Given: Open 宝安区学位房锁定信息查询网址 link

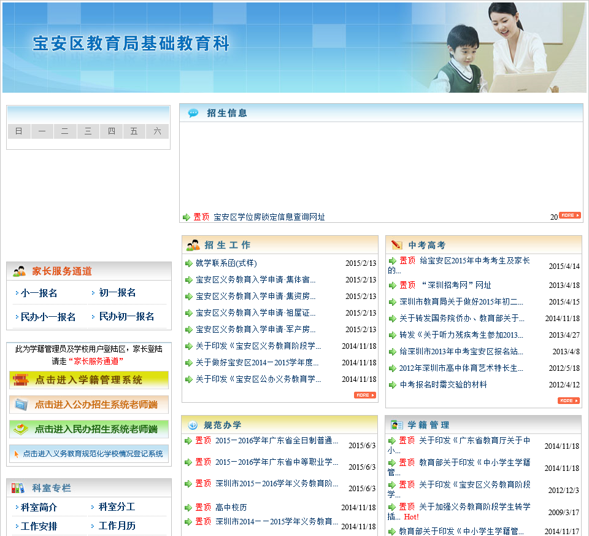Looking at the screenshot, I should pyautogui.click(x=269, y=217).
